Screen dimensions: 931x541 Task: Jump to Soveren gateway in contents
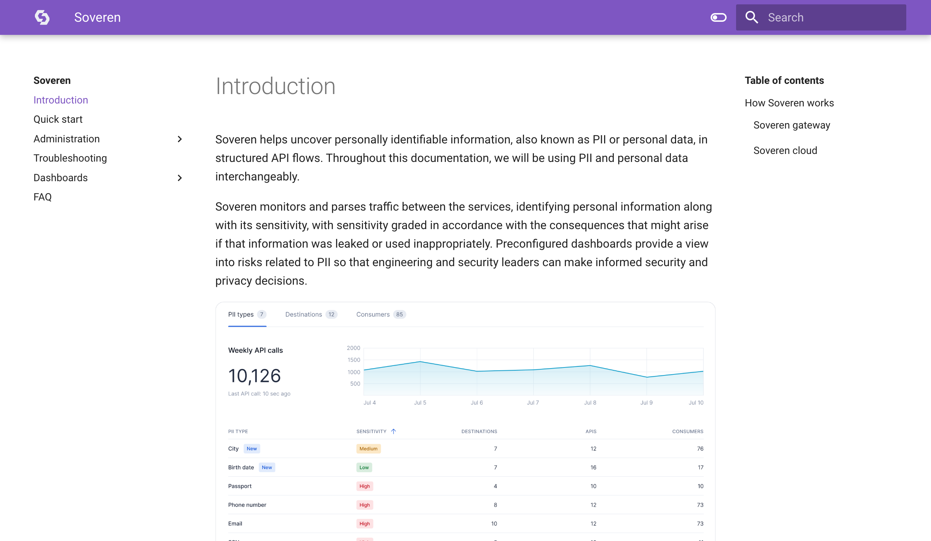coord(791,125)
